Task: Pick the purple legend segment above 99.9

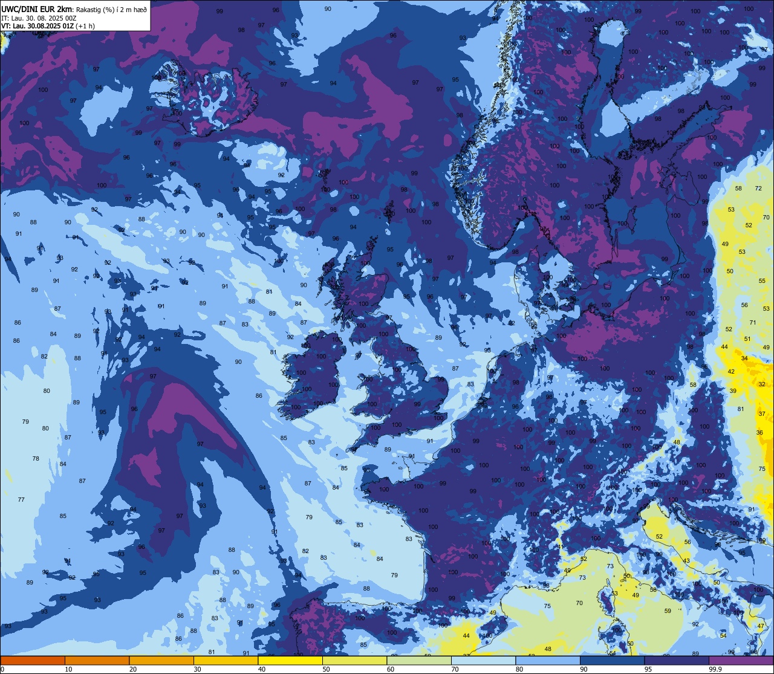Action: coord(741,661)
